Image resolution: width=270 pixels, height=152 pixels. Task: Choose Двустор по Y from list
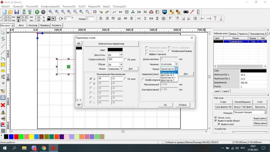[x=168, y=80]
